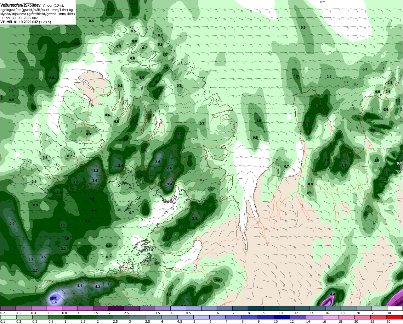Click the 20W longitude label
403x324 pixels.
click(322, 2)
